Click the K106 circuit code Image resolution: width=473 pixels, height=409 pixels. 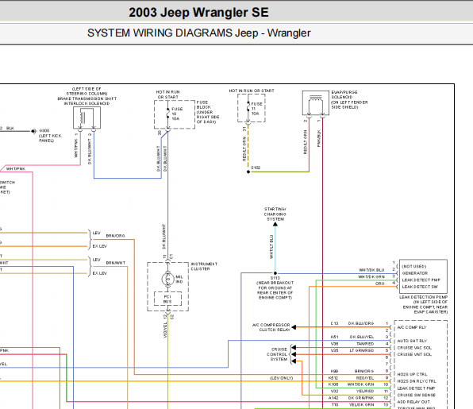pyautogui.click(x=333, y=384)
